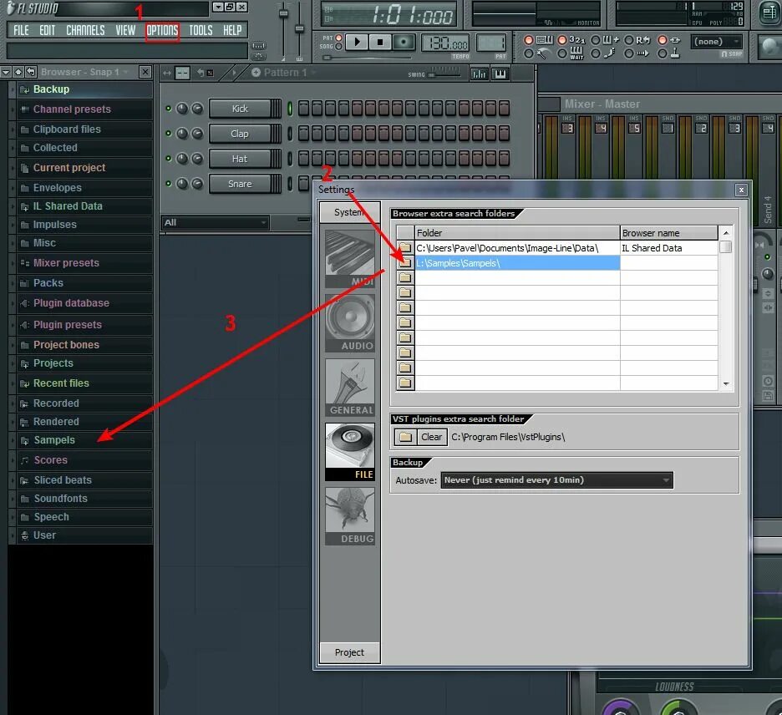Open the Browser Snap 1 dropdown arrow

(x=126, y=73)
